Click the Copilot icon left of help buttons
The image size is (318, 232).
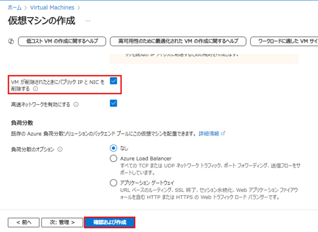(11, 41)
